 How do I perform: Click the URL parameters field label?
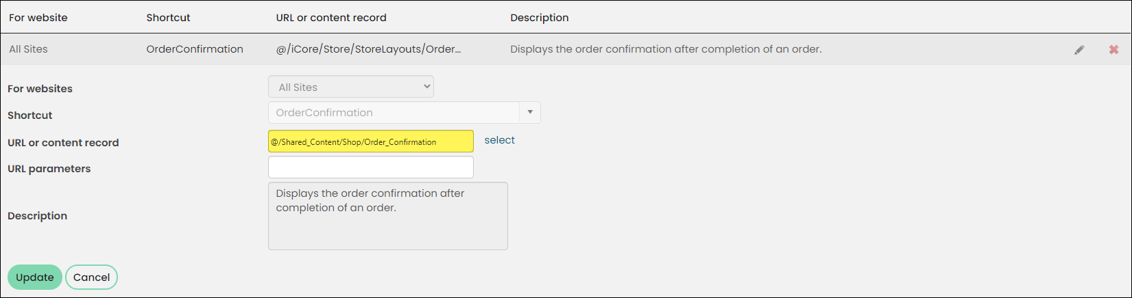pyautogui.click(x=49, y=169)
